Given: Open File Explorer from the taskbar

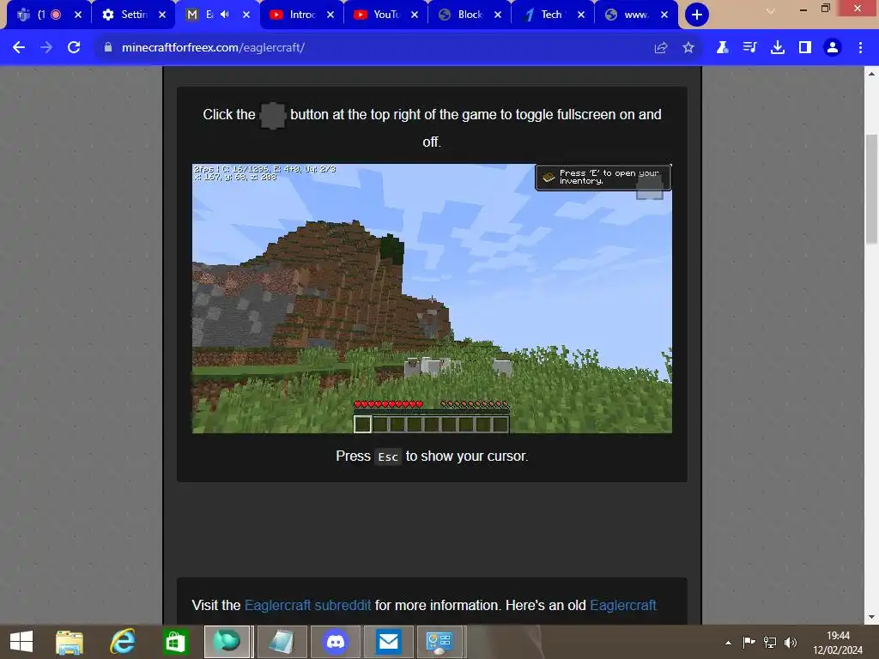Looking at the screenshot, I should [x=70, y=642].
